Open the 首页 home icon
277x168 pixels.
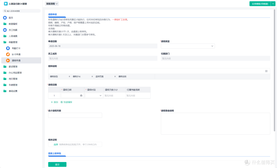(x=5, y=18)
